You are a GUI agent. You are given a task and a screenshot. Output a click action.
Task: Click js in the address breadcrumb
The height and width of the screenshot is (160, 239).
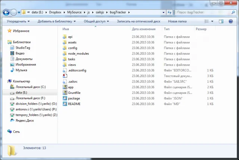point(89,12)
